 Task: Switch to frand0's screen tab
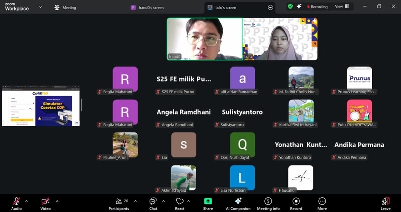click(150, 7)
